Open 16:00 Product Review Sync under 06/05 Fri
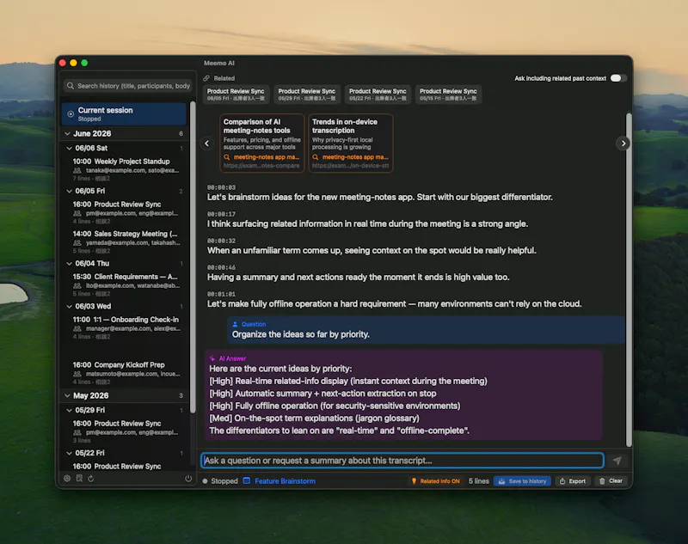Screen dimensions: 688x544 click(x=126, y=212)
